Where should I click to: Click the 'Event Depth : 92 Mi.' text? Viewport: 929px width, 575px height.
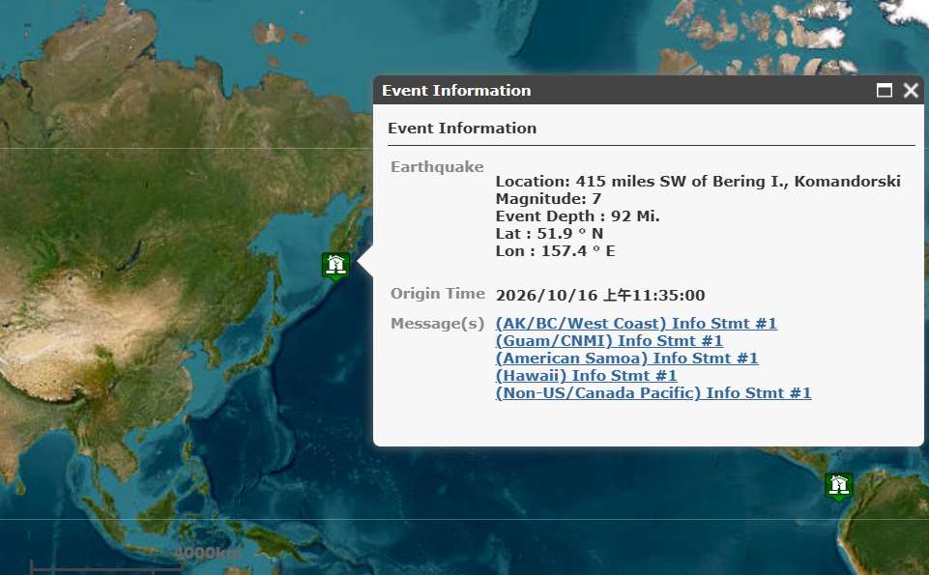[x=578, y=216]
